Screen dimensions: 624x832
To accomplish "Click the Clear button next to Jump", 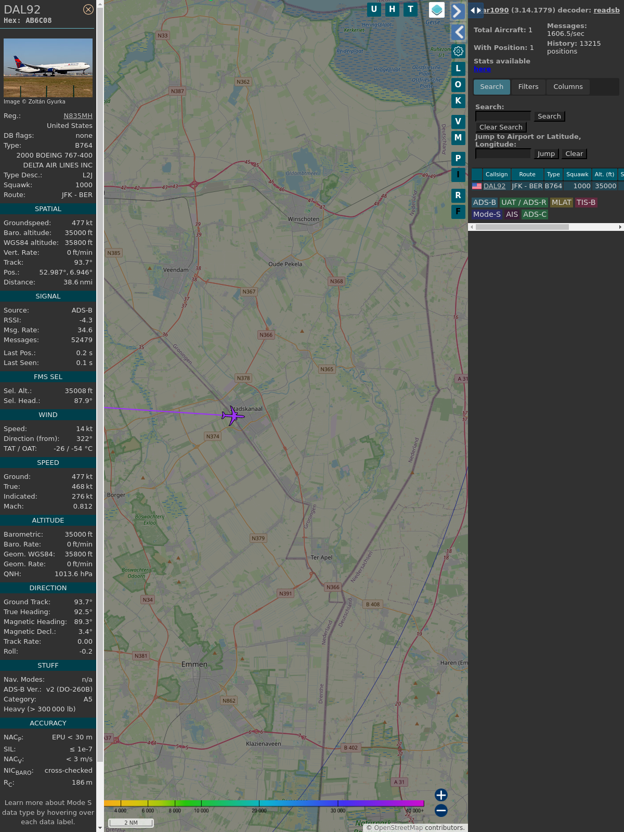I will [574, 154].
